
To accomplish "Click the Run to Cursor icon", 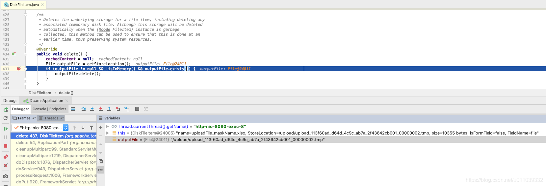I will (126, 109).
